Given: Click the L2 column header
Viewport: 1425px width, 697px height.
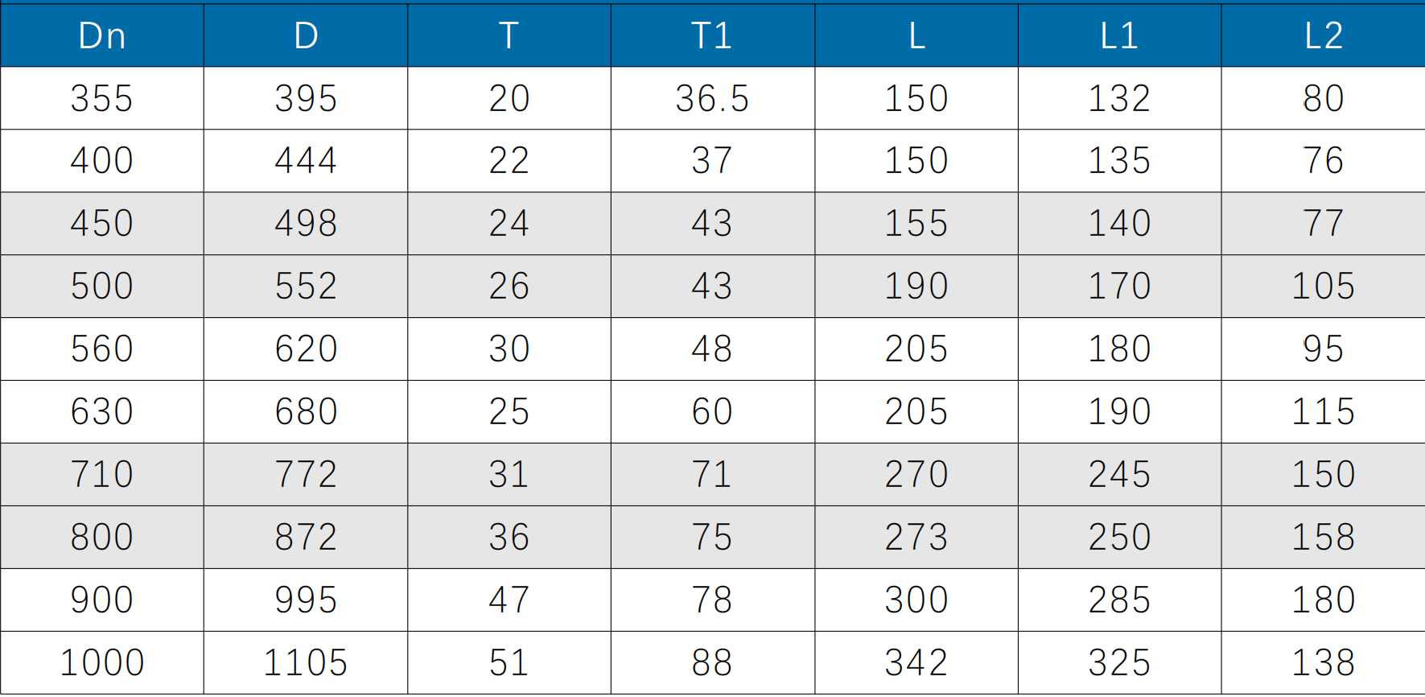Looking at the screenshot, I should coord(1323,35).
